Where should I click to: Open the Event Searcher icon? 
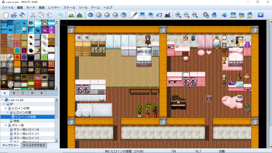pyautogui.click(x=233, y=15)
